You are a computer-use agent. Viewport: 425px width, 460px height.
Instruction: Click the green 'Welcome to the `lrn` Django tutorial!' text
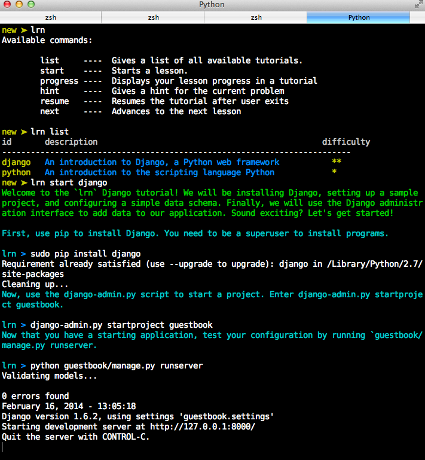point(90,193)
